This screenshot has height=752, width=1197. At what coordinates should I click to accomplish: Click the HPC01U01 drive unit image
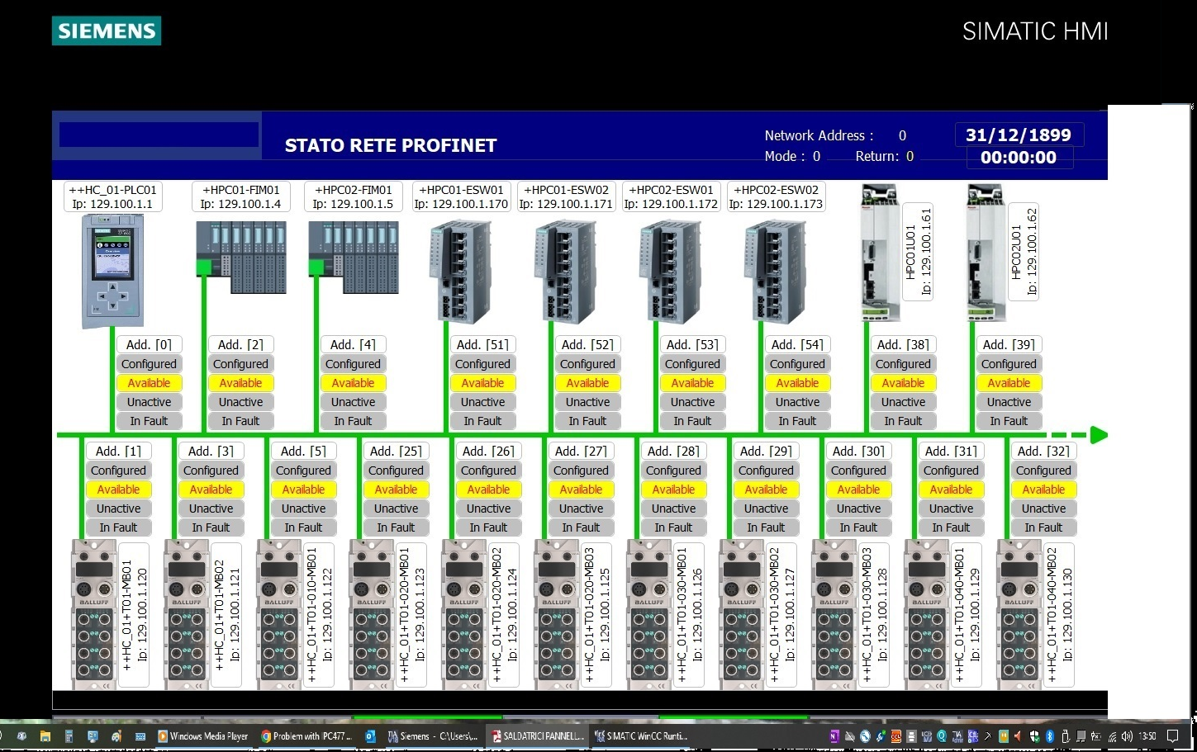point(880,253)
